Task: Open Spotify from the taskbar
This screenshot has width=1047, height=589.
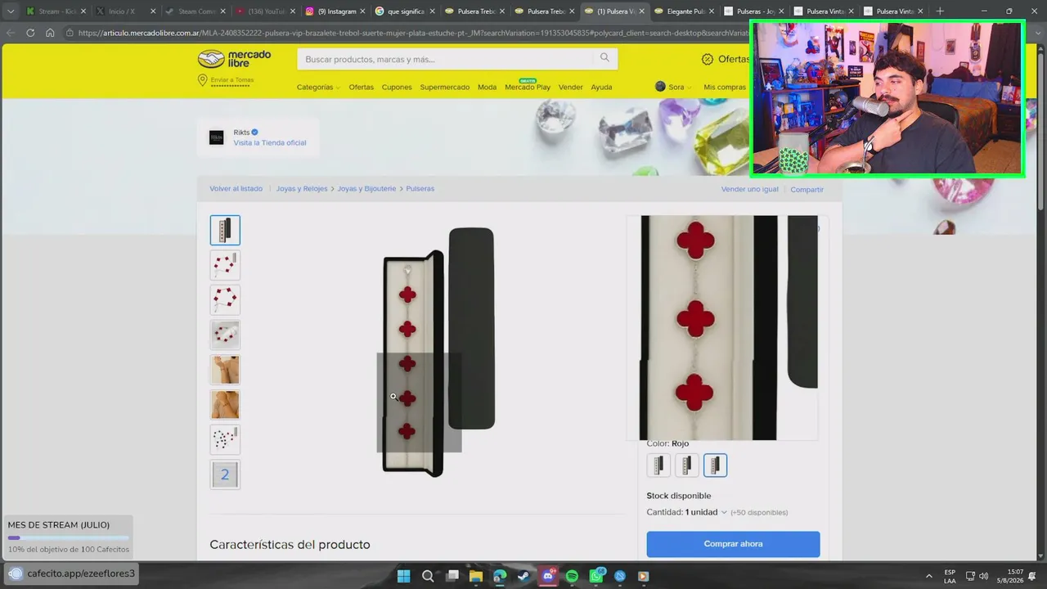Action: (572, 576)
